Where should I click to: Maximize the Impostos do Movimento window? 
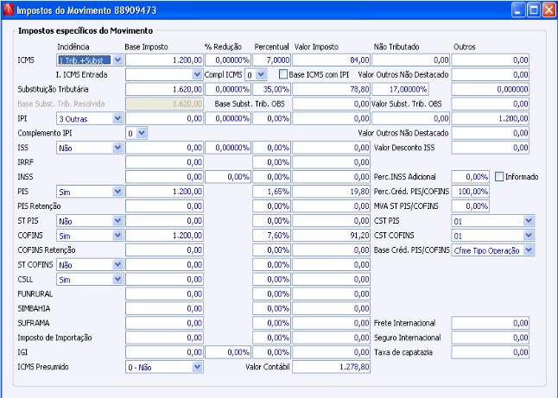pos(534,10)
